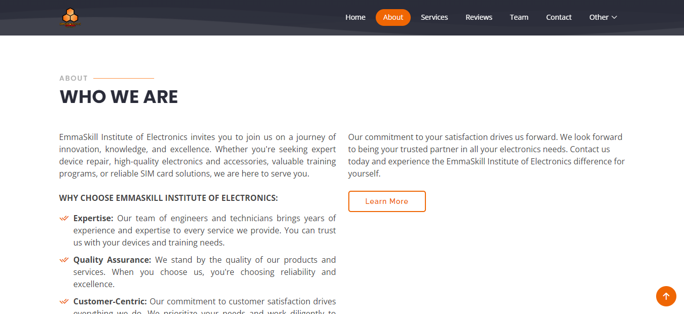Expand the Other dropdown chevron

click(x=615, y=17)
